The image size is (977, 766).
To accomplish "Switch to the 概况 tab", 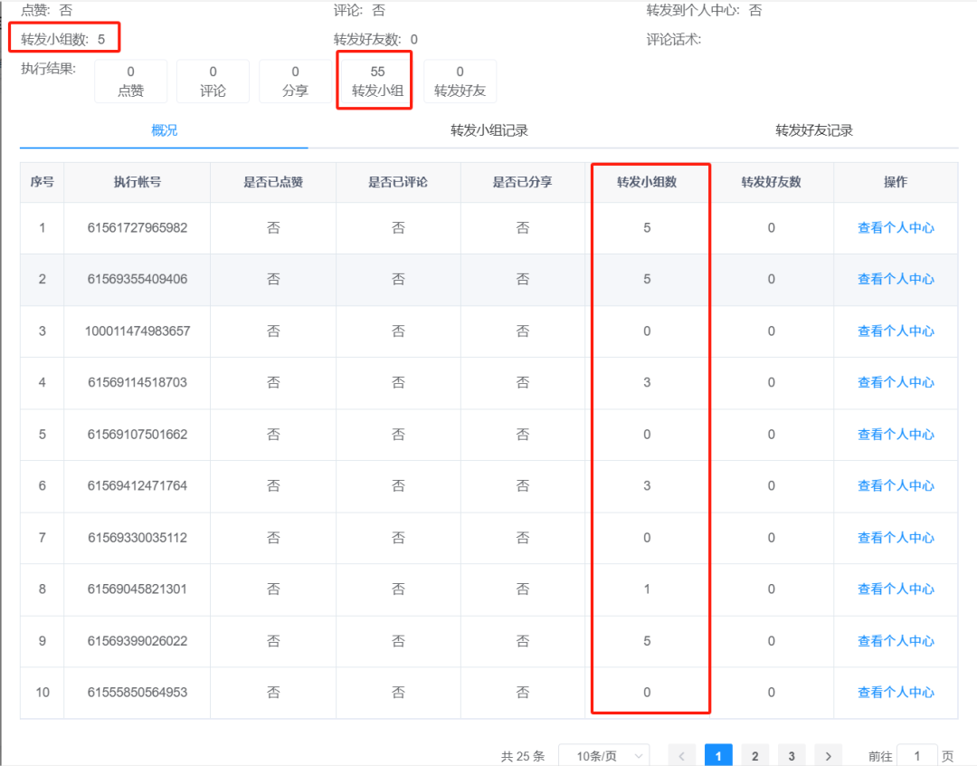I will [164, 130].
